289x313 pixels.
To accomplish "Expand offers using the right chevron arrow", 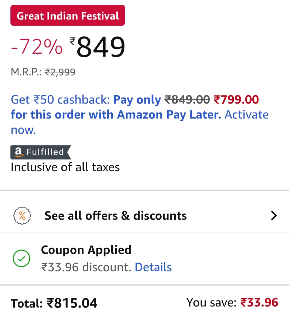I will [273, 216].
